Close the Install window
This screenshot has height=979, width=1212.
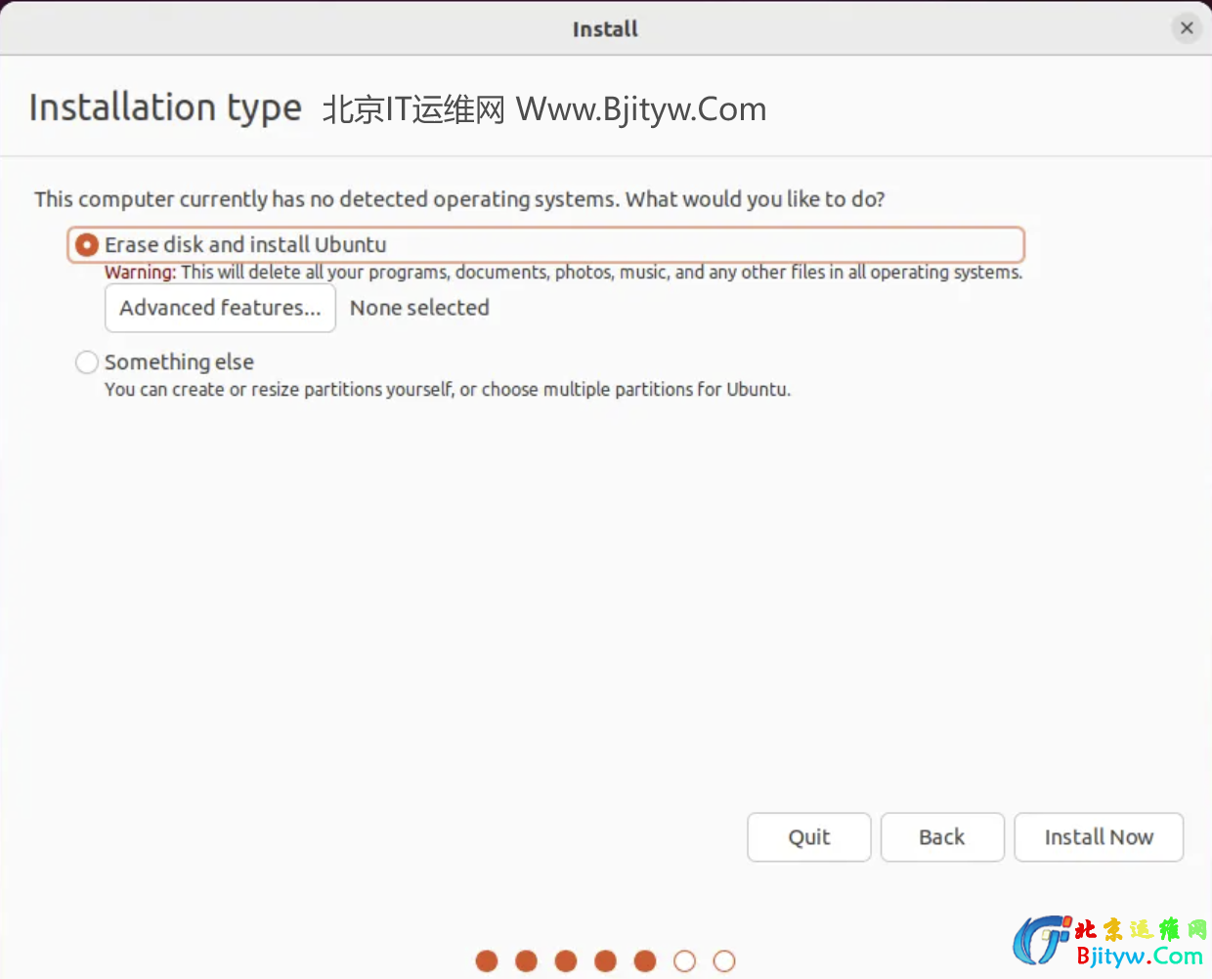1187,28
